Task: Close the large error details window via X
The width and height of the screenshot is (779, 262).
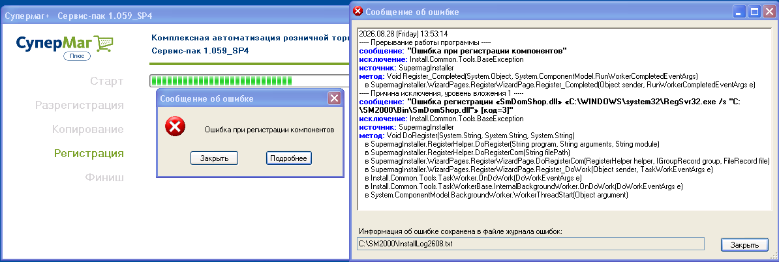Action: coord(768,12)
